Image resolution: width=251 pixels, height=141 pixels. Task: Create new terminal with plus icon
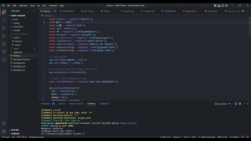(229, 104)
